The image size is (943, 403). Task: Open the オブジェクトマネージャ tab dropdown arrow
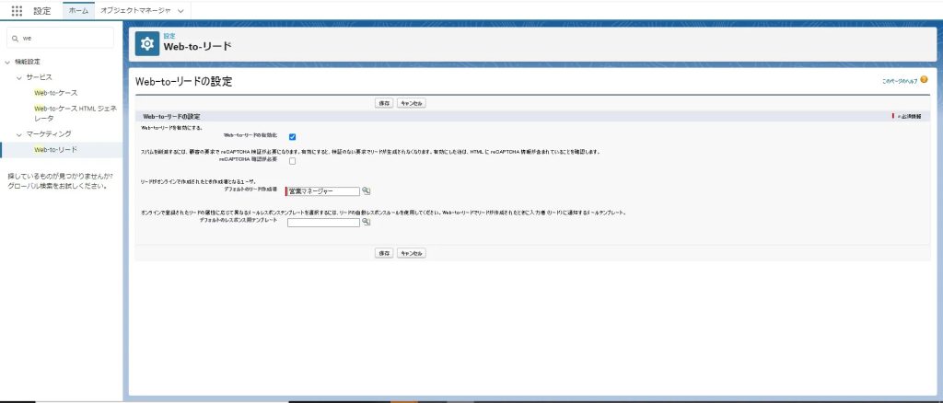[180, 11]
